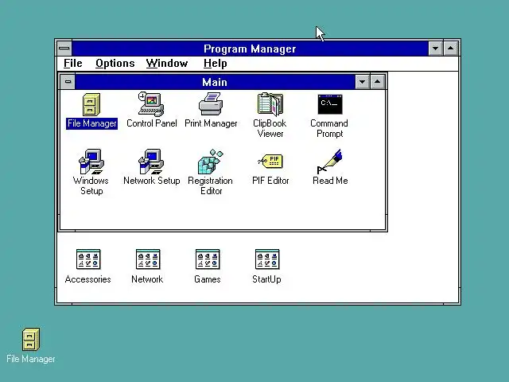Maximize the Main group window
This screenshot has height=382, width=509.
[x=377, y=82]
